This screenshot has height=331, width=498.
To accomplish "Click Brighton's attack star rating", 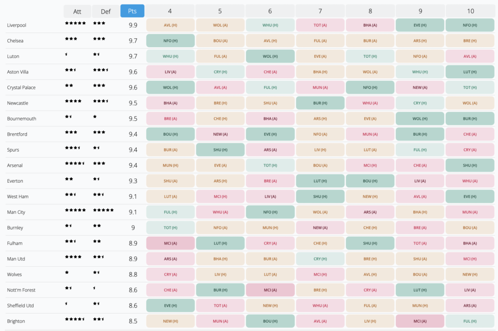I will pyautogui.click(x=75, y=319).
